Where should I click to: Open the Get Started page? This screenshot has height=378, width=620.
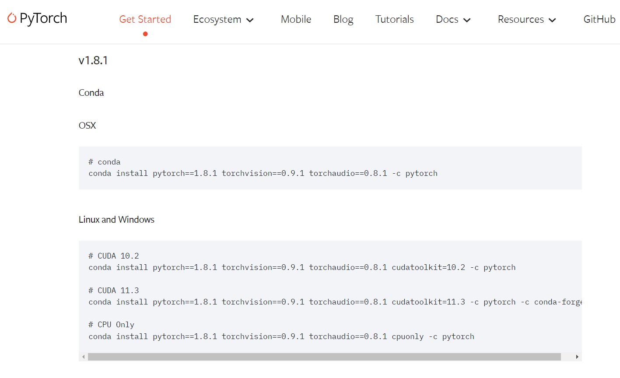click(x=145, y=19)
